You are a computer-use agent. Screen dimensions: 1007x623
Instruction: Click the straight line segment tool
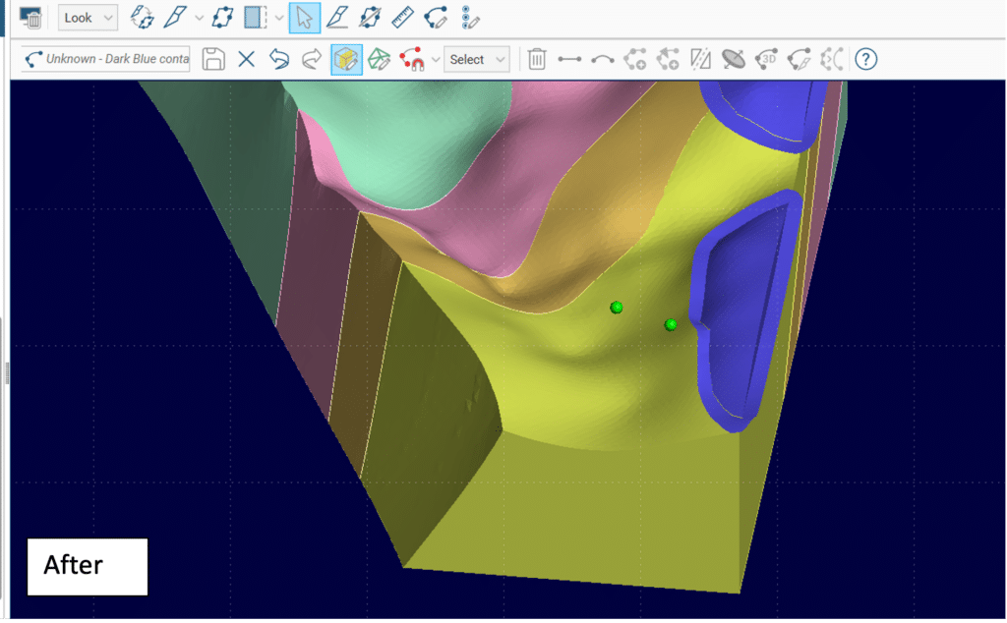click(569, 59)
